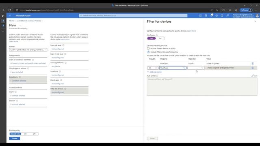
Task: Set Configure toggle to No
Action: tap(160, 39)
